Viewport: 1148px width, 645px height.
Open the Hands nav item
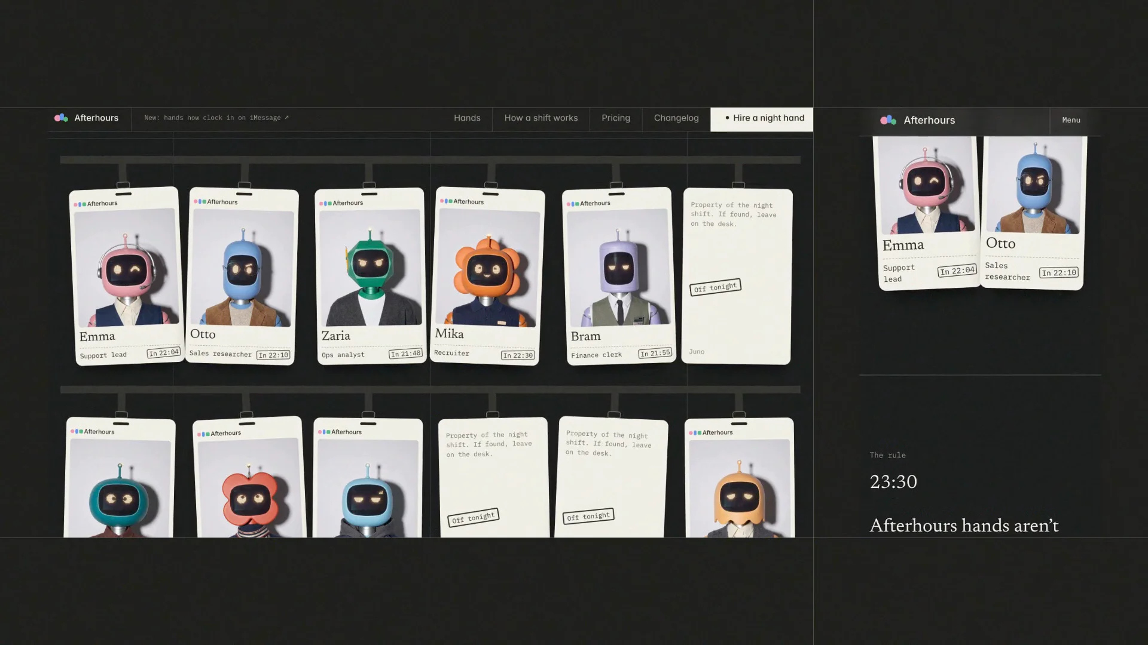[x=467, y=118]
